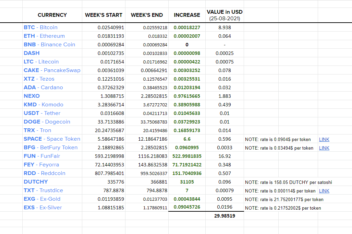352x234 pixels.
Task: Open the LINK in the SPACE token row
Action: [x=324, y=139]
